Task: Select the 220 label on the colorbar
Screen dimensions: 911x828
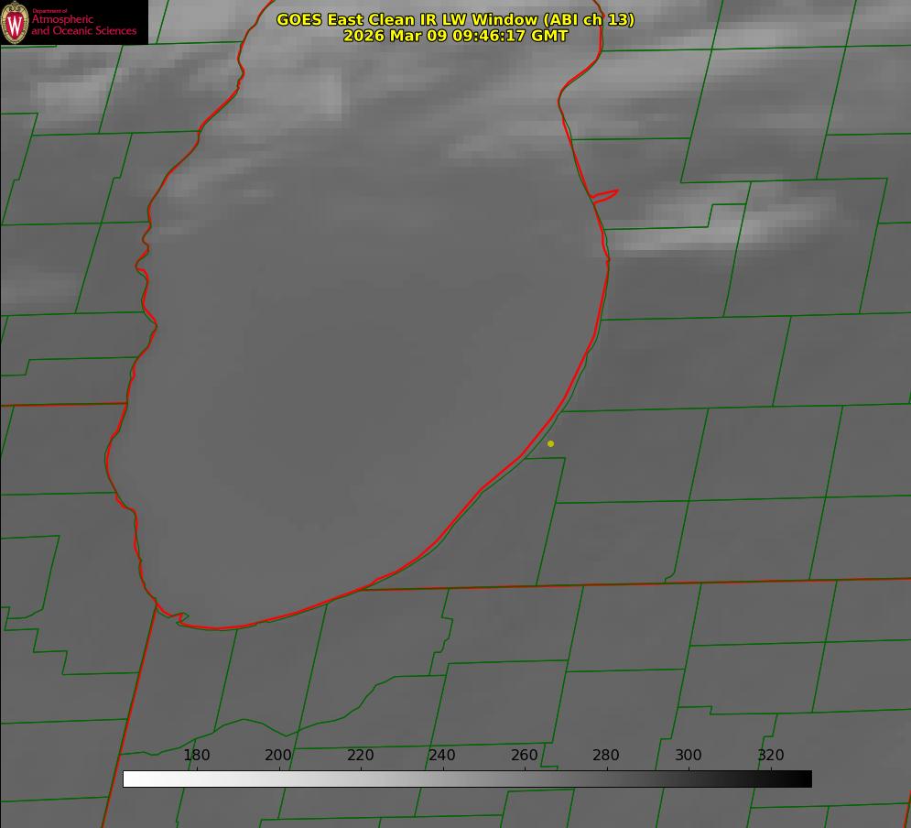Action: tap(361, 756)
